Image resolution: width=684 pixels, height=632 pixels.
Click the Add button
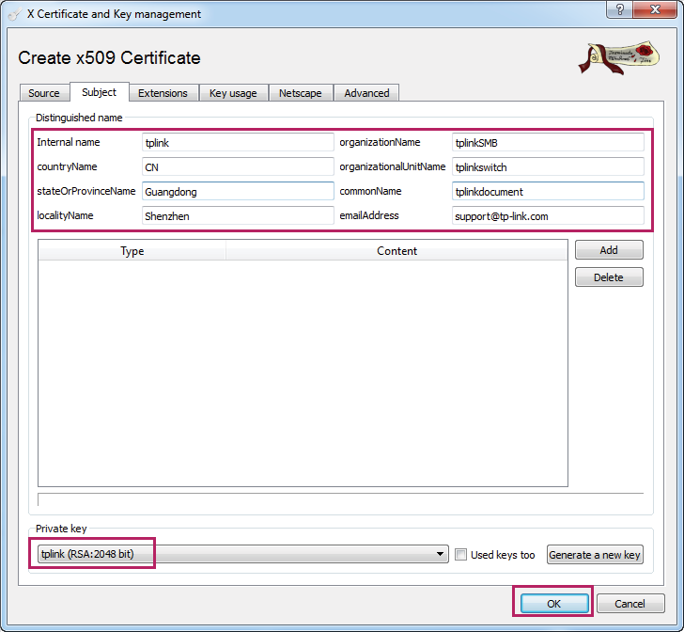point(609,250)
